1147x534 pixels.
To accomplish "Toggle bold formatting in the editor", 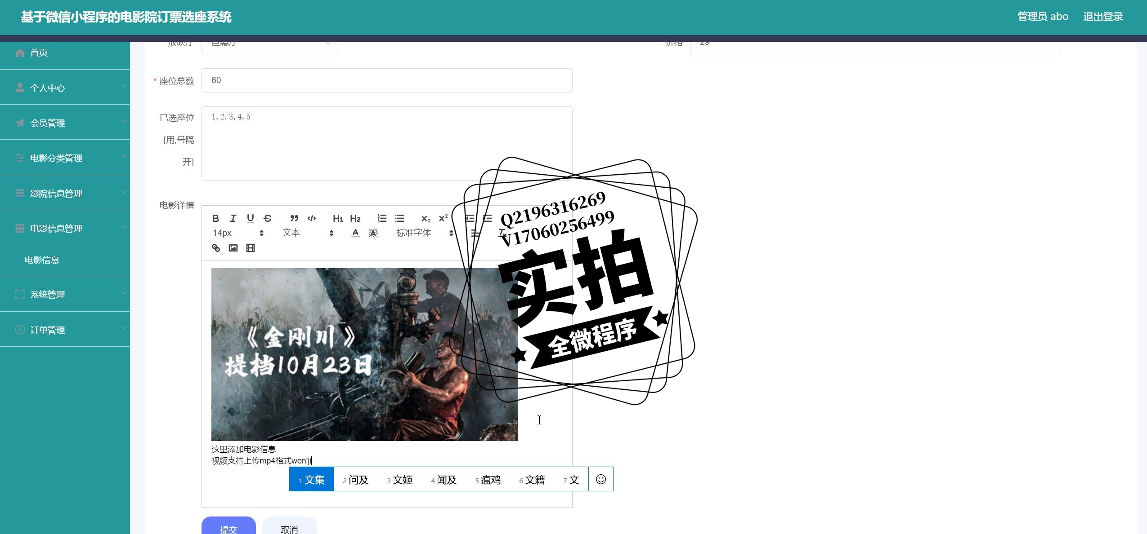I will [215, 218].
